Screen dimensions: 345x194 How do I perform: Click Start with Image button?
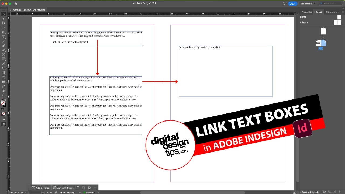[63, 188]
